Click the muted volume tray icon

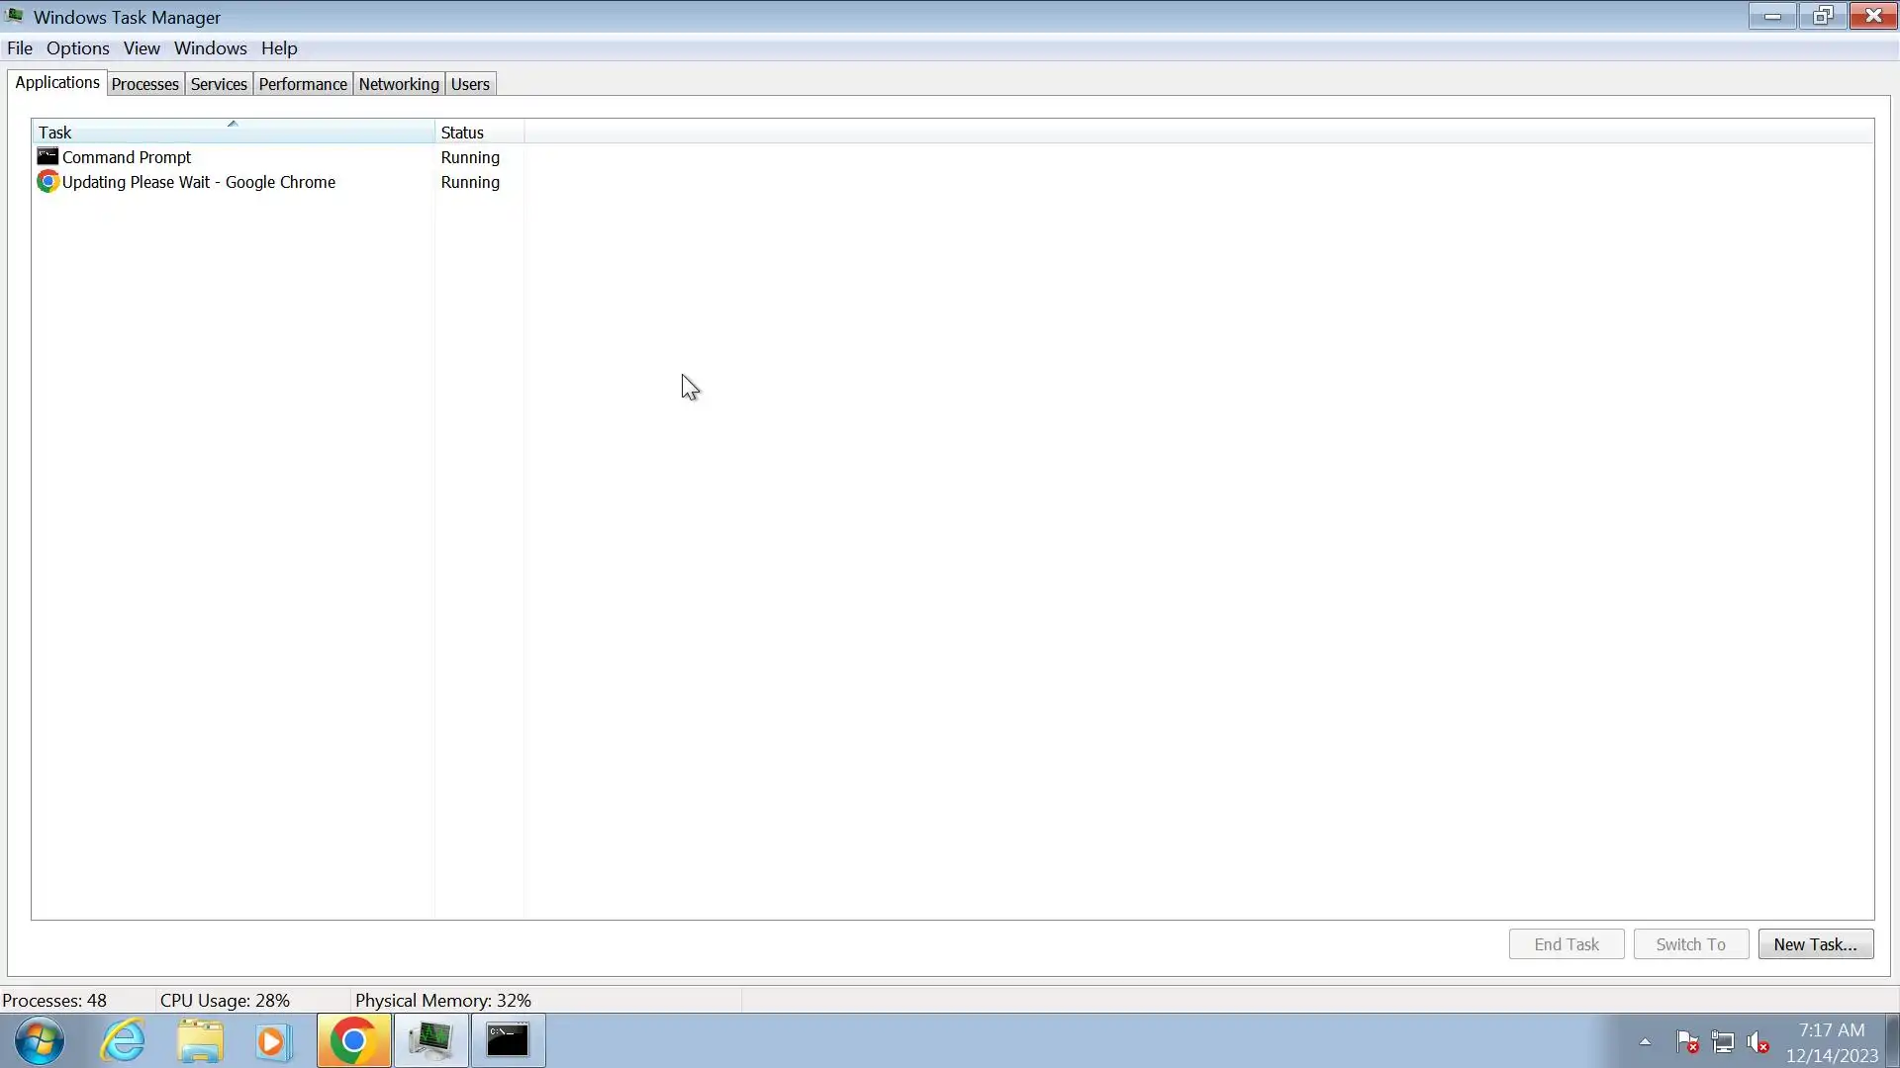1758,1042
